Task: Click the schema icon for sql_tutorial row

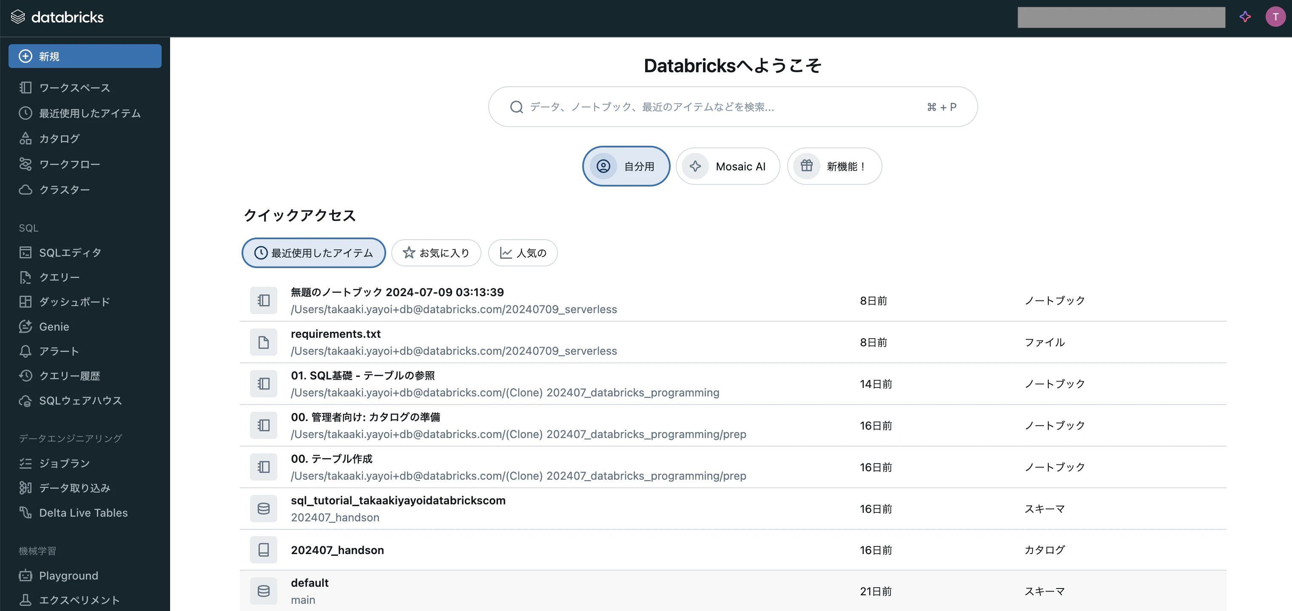Action: coord(264,508)
